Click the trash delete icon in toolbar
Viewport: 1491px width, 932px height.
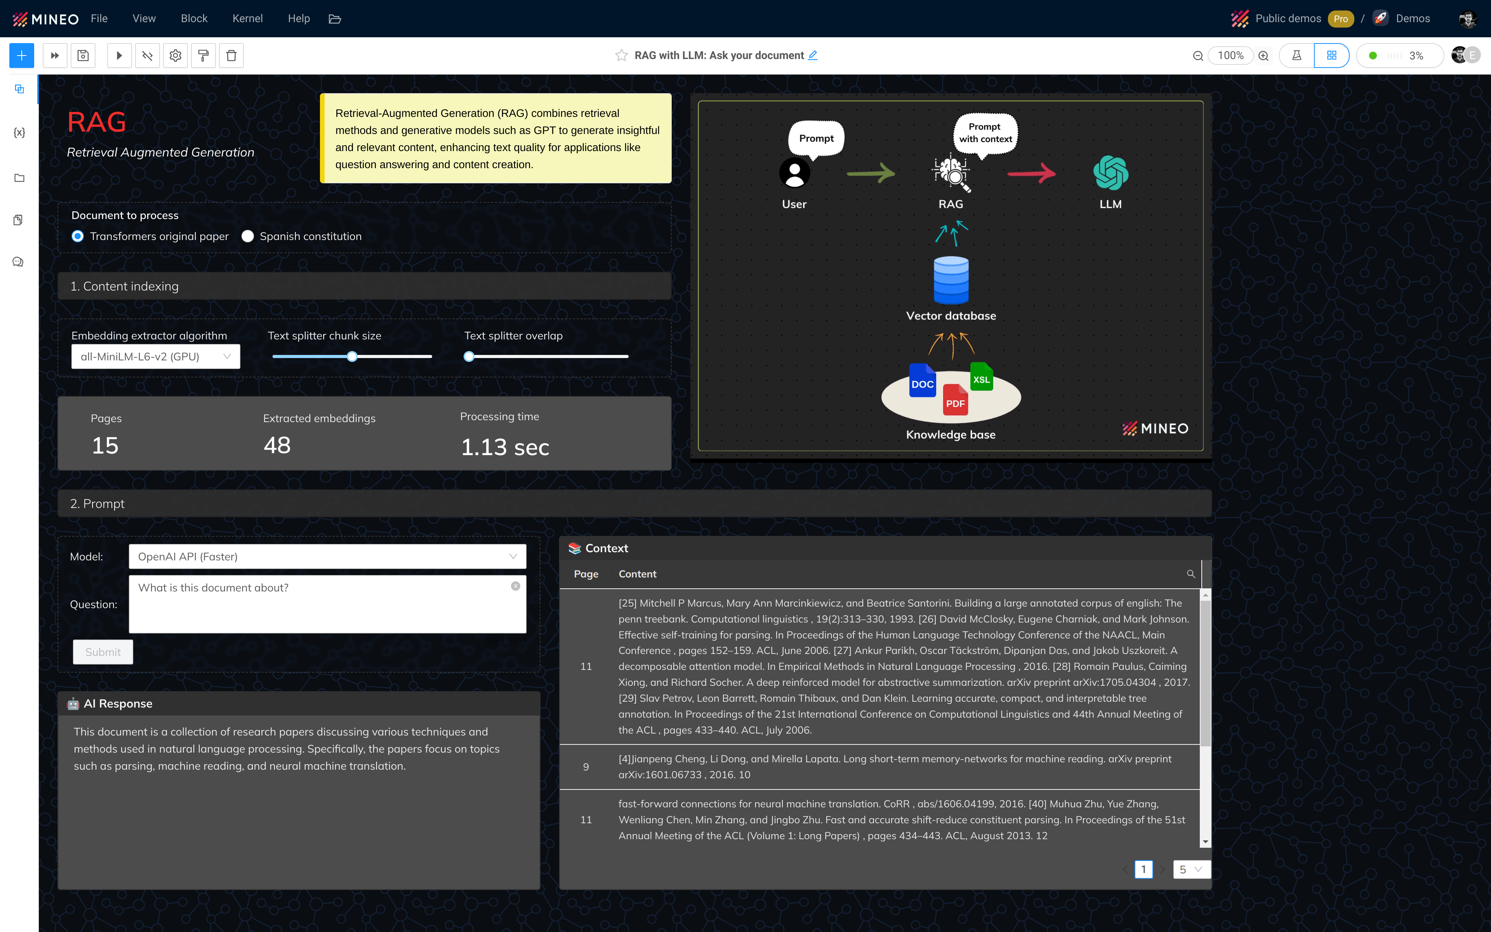(231, 56)
